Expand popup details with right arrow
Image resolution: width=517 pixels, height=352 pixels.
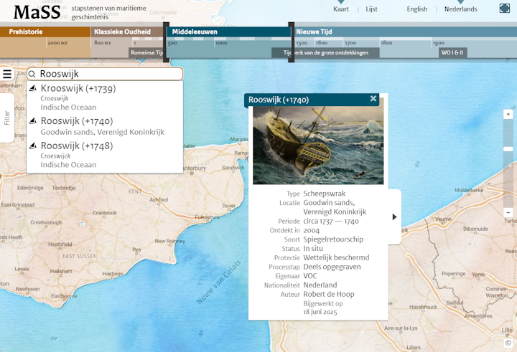click(x=395, y=217)
